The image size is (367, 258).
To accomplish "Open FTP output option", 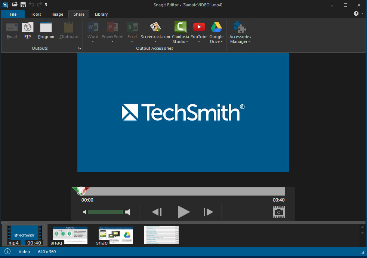I will click(28, 30).
